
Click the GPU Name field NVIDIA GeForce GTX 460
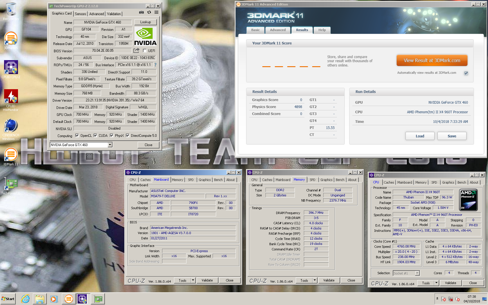103,22
